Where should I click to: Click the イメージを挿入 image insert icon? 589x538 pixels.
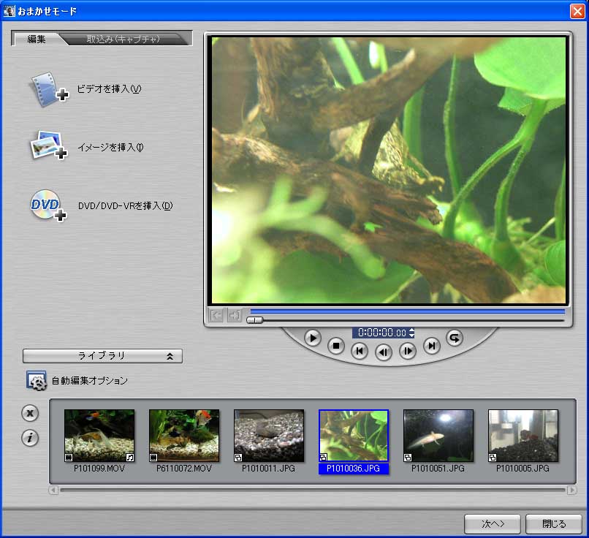(x=47, y=145)
